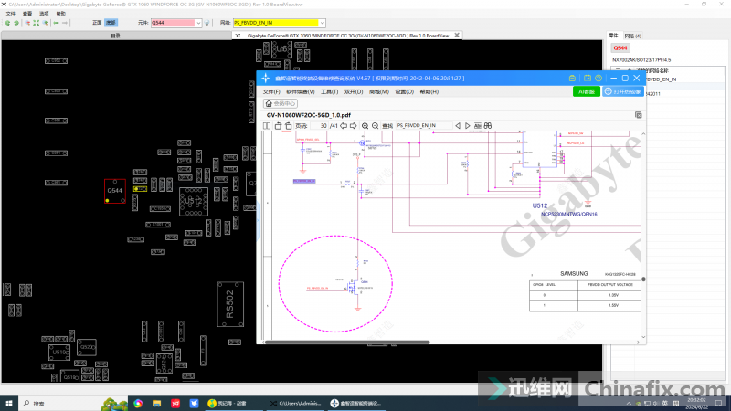The image size is (731, 411).
Task: Open Chrome from the Windows taskbar
Action: (x=137, y=402)
